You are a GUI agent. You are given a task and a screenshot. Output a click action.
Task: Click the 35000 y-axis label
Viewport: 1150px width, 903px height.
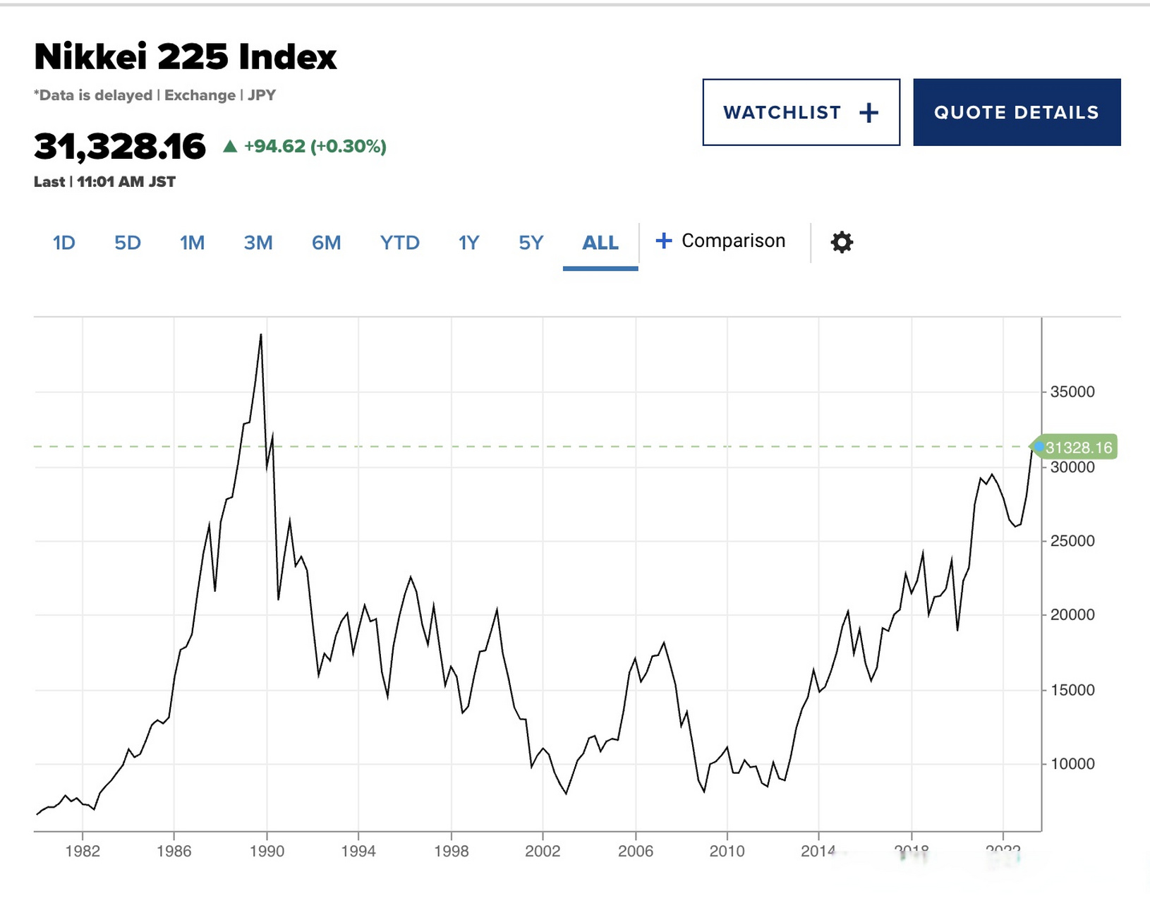pyautogui.click(x=1072, y=392)
